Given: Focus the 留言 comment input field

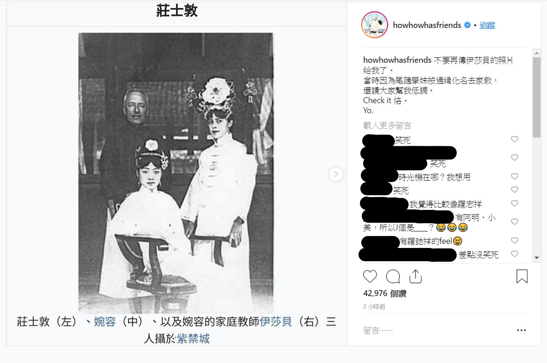Looking at the screenshot, I should point(436,330).
